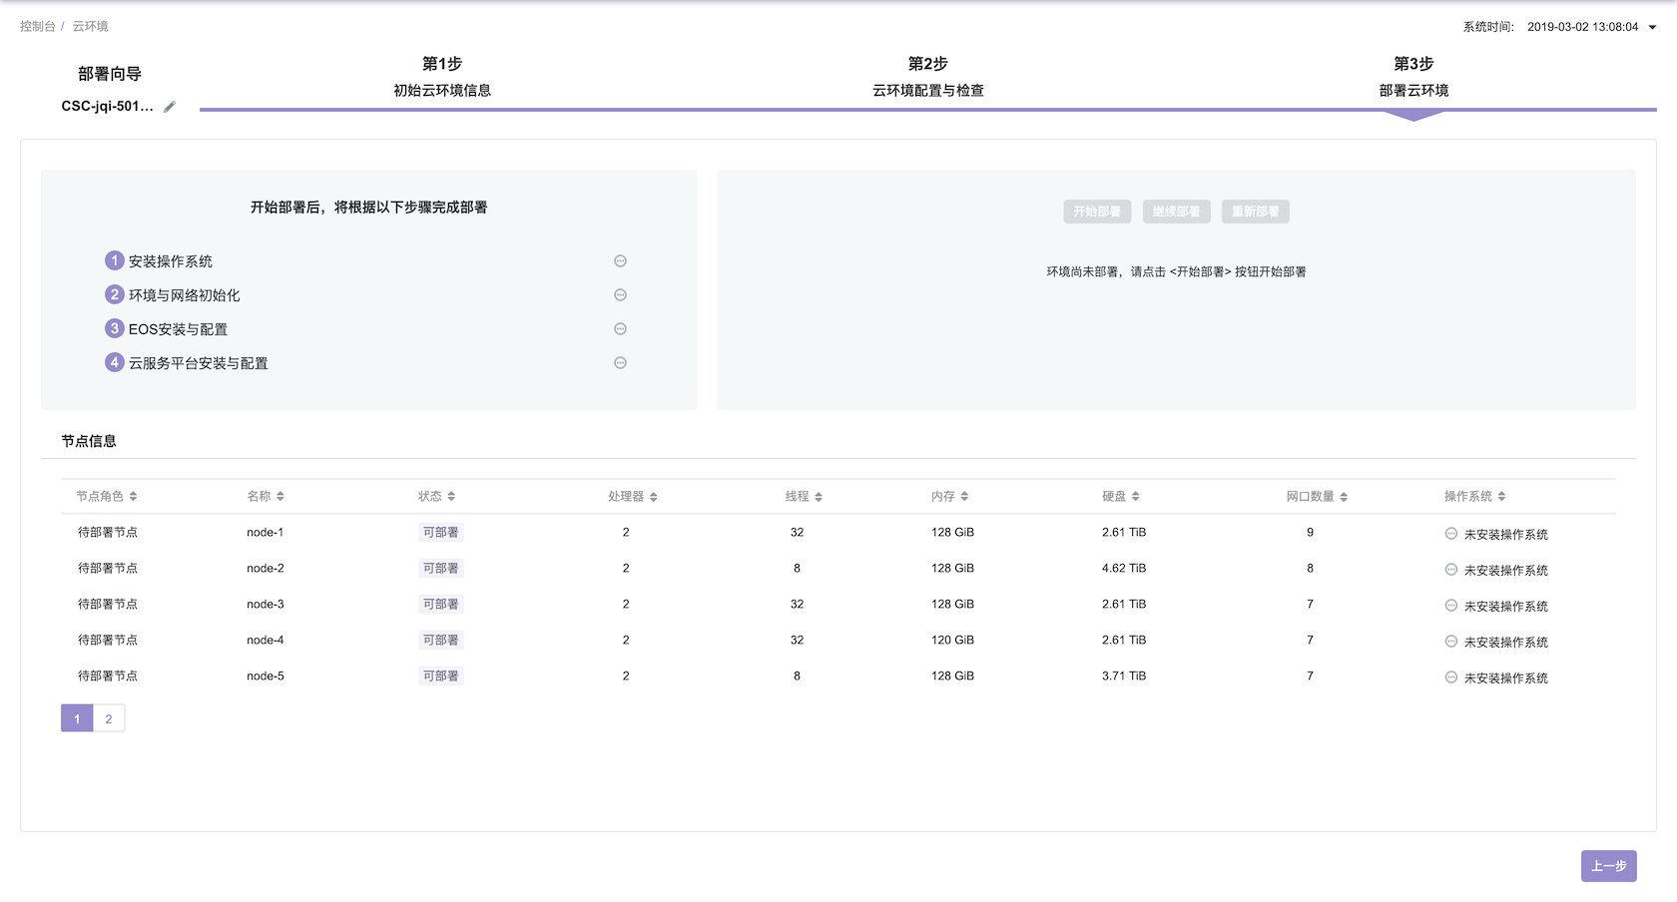
Task: Go to 第1步 初始云环境信息 step
Action: tap(442, 77)
